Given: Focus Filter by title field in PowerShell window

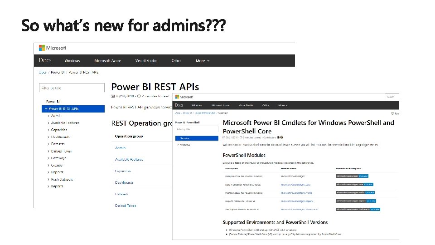Looking at the screenshot, I should coord(197,129).
